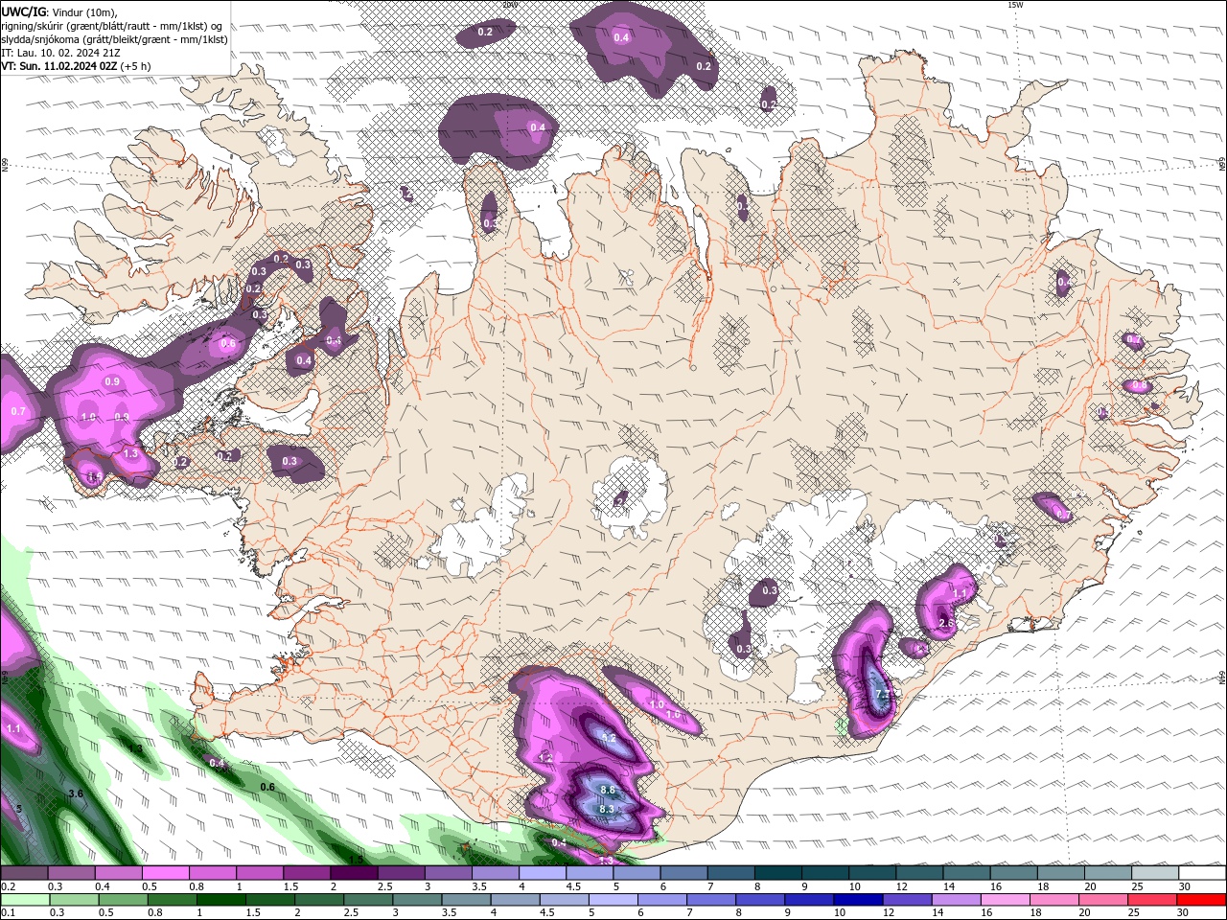The width and height of the screenshot is (1227, 920).
Task: Click the 8.3 snowfall value on the map
Action: coord(606,809)
